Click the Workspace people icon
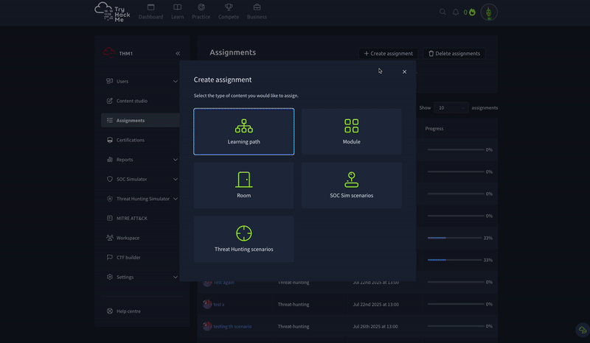The height and width of the screenshot is (343, 590). click(109, 238)
